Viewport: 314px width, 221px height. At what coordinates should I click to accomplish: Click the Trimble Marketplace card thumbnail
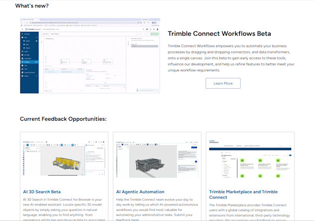click(250, 159)
